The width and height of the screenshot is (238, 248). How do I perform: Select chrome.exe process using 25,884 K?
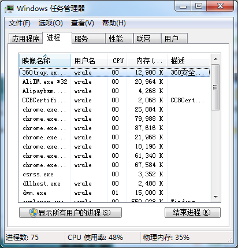(114, 109)
